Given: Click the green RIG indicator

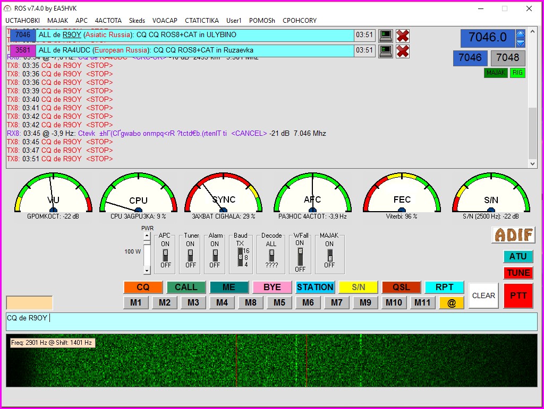Looking at the screenshot, I should pos(517,73).
